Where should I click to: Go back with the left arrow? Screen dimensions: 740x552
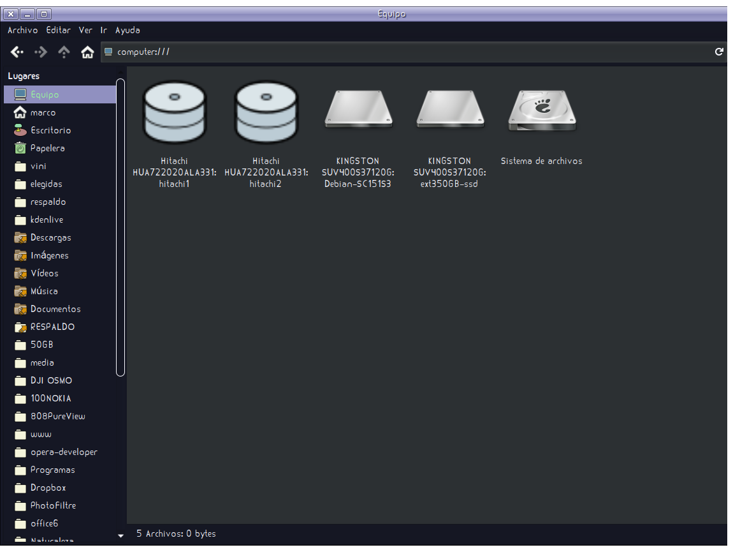coord(17,52)
